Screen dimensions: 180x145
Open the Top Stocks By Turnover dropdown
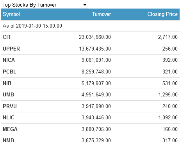pos(45,5)
